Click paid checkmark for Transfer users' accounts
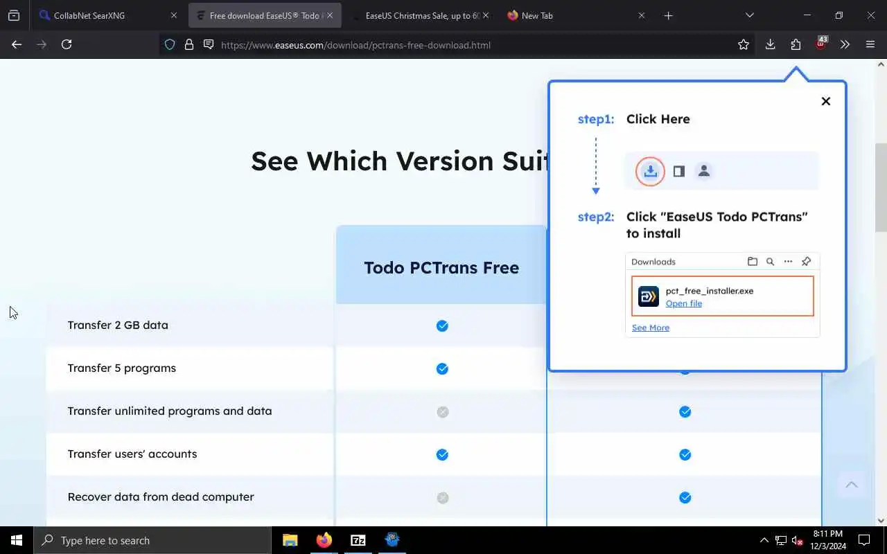 pos(685,454)
